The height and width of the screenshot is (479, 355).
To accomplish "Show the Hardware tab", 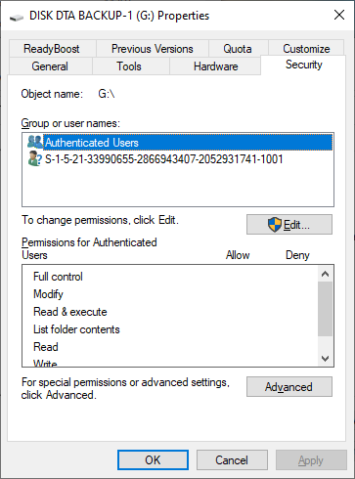I will pos(215,66).
